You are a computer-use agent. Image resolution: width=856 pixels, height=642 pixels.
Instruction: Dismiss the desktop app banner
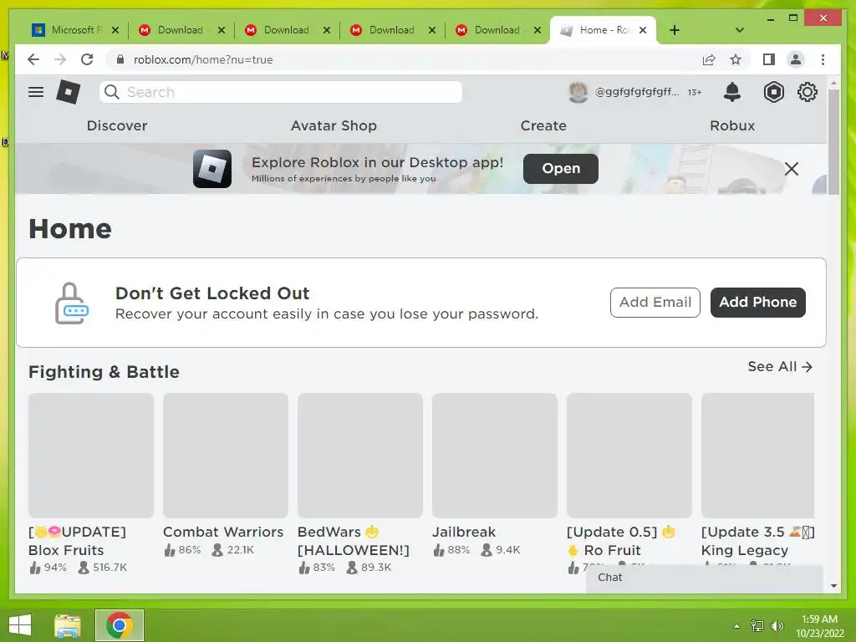tap(791, 169)
